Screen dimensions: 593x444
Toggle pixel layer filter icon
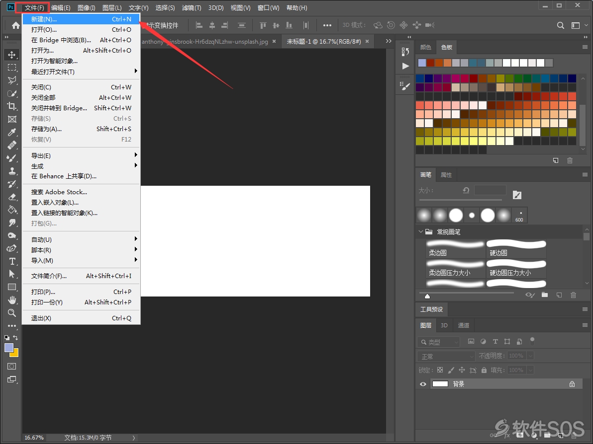471,341
